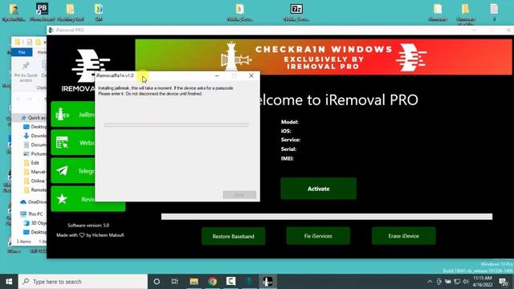Click the iOS: label

tap(286, 131)
